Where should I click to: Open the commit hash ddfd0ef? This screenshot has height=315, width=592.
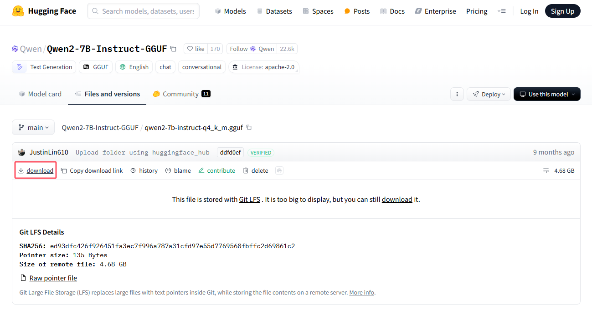tap(230, 152)
